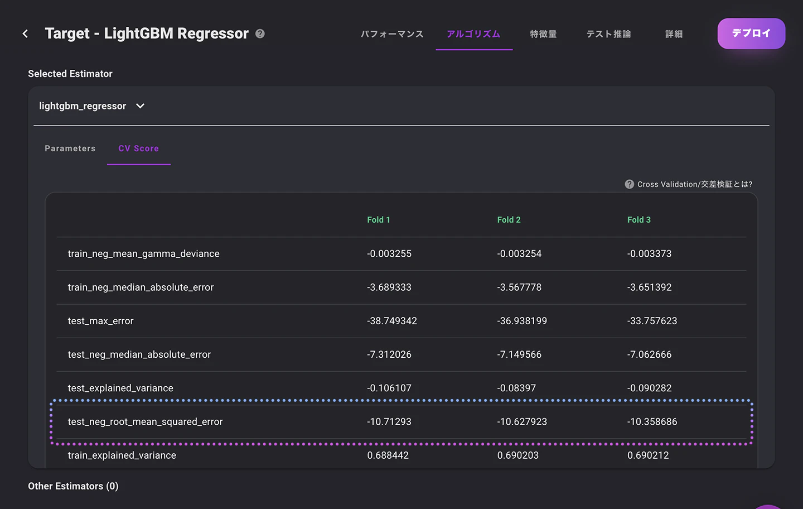Open the Cross Validation/交差検証とは? link
The height and width of the screenshot is (509, 803).
coord(695,184)
